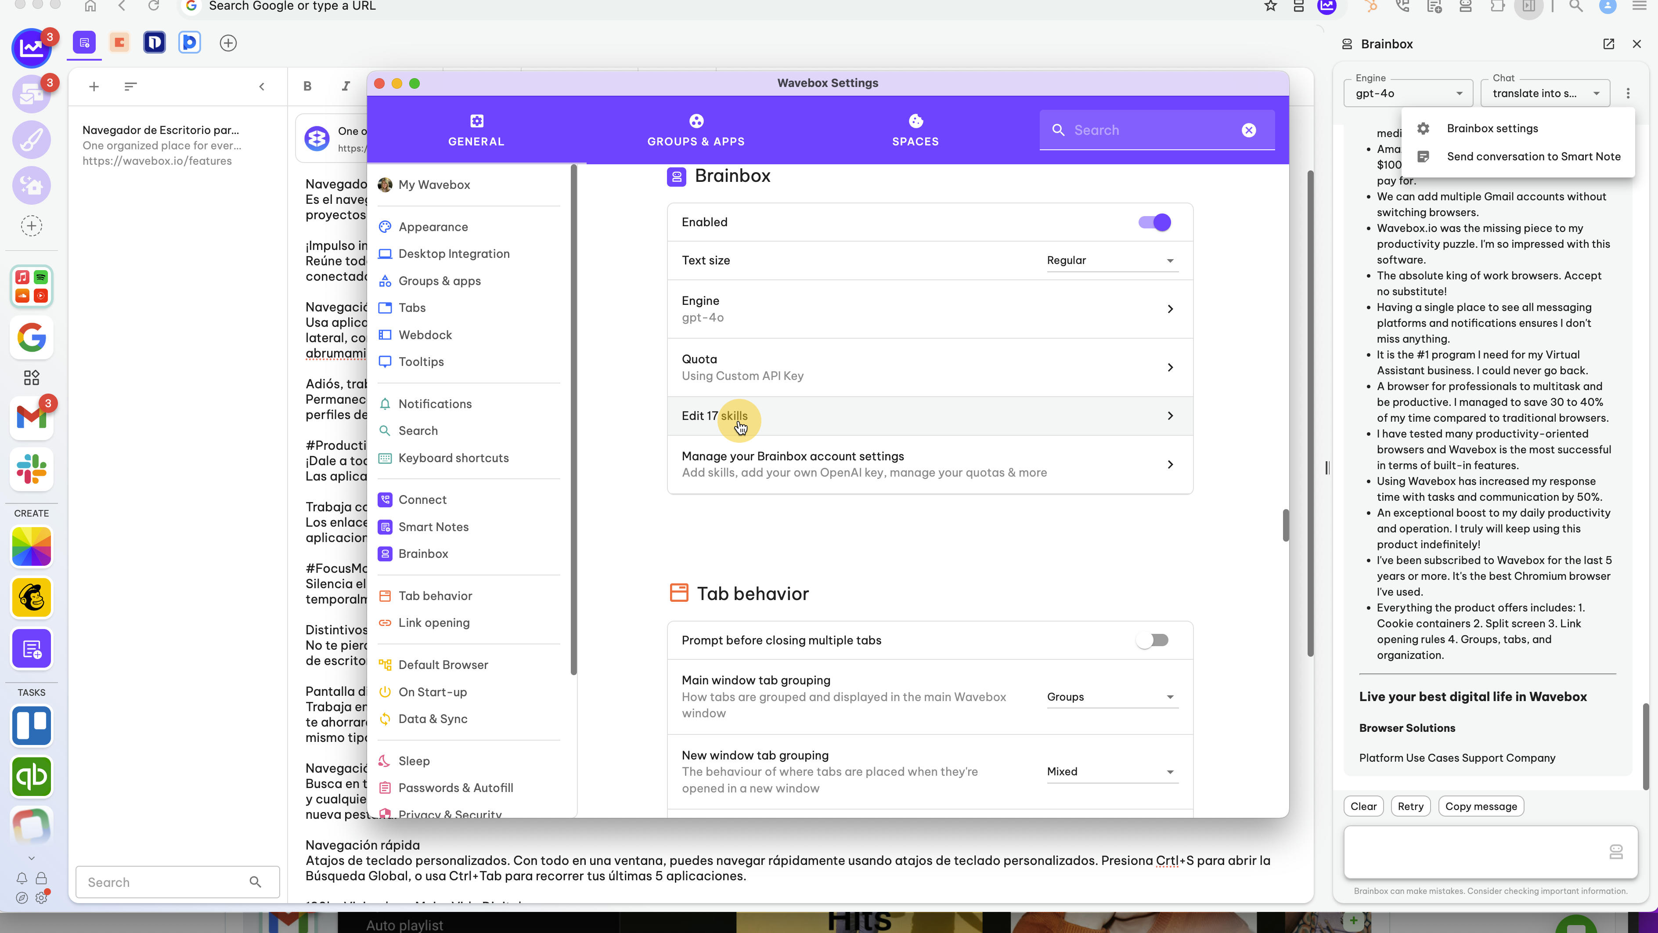Switch to Groups & Apps settings tab
Image resolution: width=1658 pixels, height=933 pixels.
click(x=696, y=130)
